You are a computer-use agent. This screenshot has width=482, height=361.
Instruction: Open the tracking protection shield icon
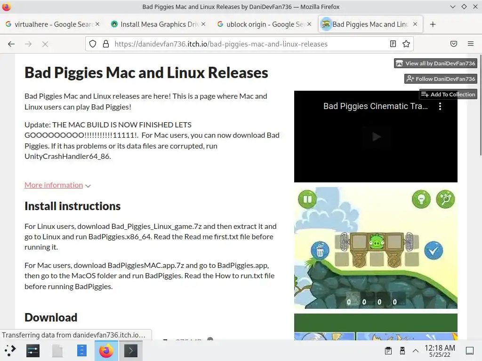pos(93,44)
